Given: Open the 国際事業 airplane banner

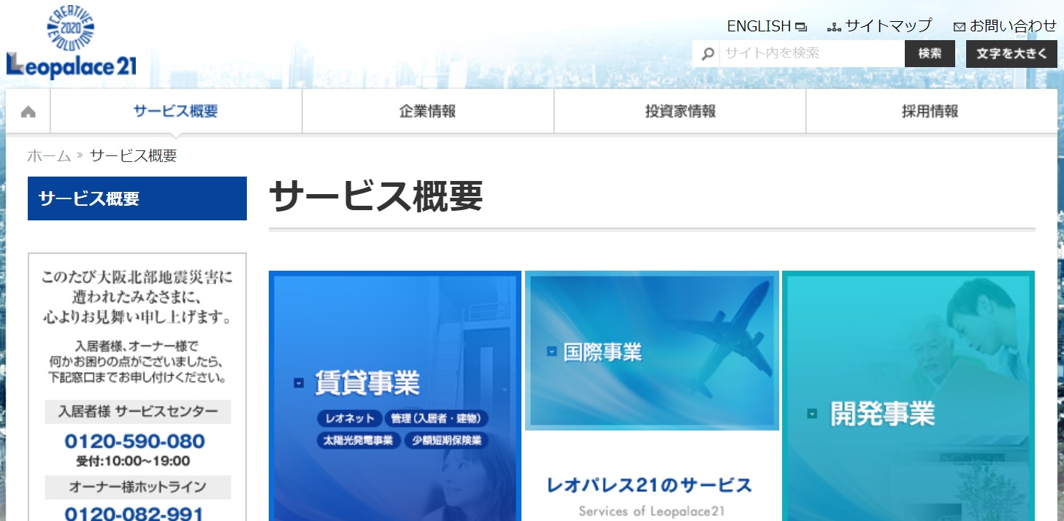Looking at the screenshot, I should coord(652,350).
